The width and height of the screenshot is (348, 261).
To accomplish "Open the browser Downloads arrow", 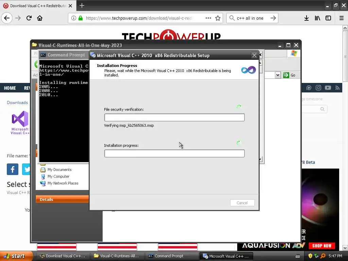I will click(307, 18).
